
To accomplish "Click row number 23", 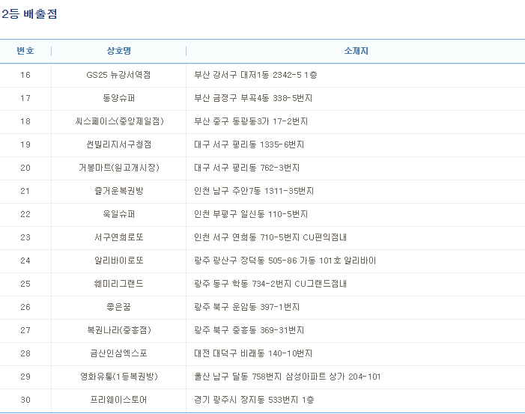I will [25, 237].
